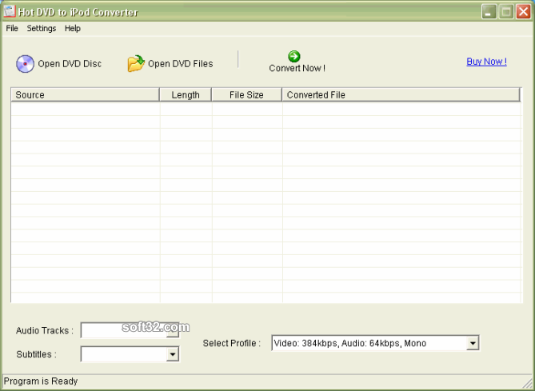This screenshot has width=535, height=391.
Task: Open the File menu
Action: [12, 28]
